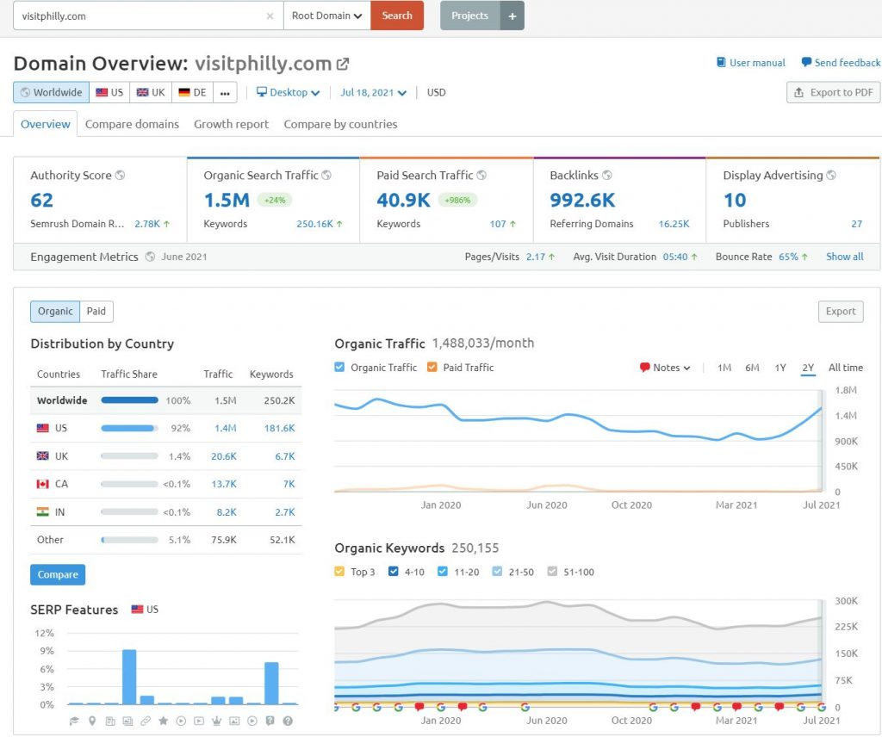Toggle the Top 3 keywords checkbox
This screenshot has width=882, height=737.
pos(339,572)
